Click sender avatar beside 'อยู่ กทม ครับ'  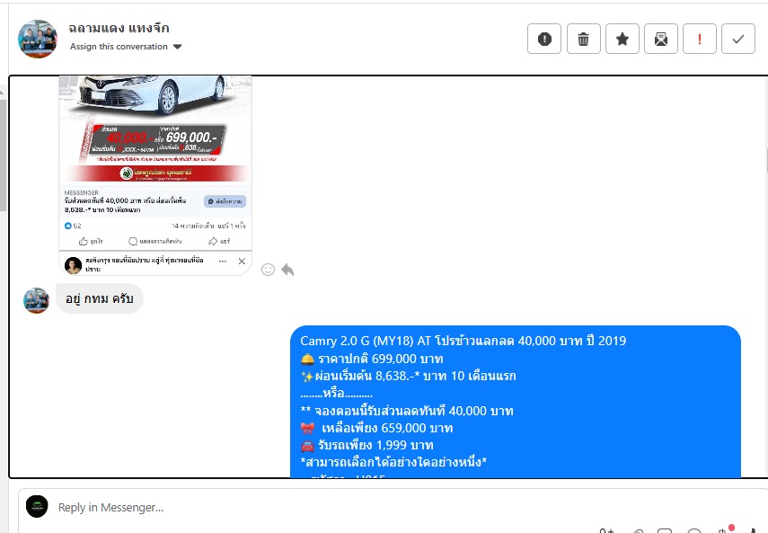click(36, 300)
